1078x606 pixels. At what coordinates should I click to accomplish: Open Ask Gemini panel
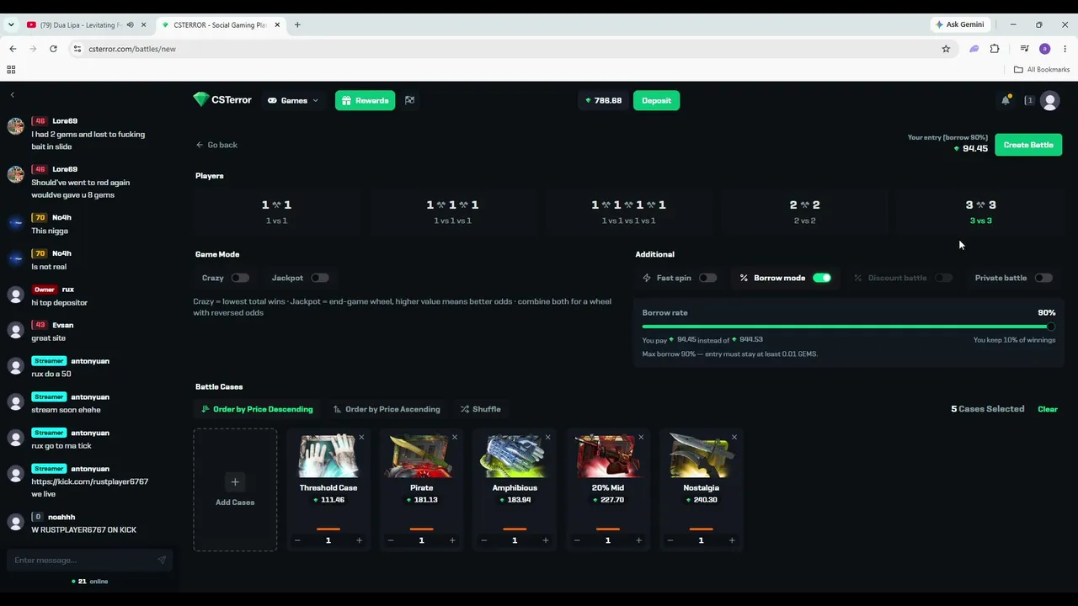point(959,24)
